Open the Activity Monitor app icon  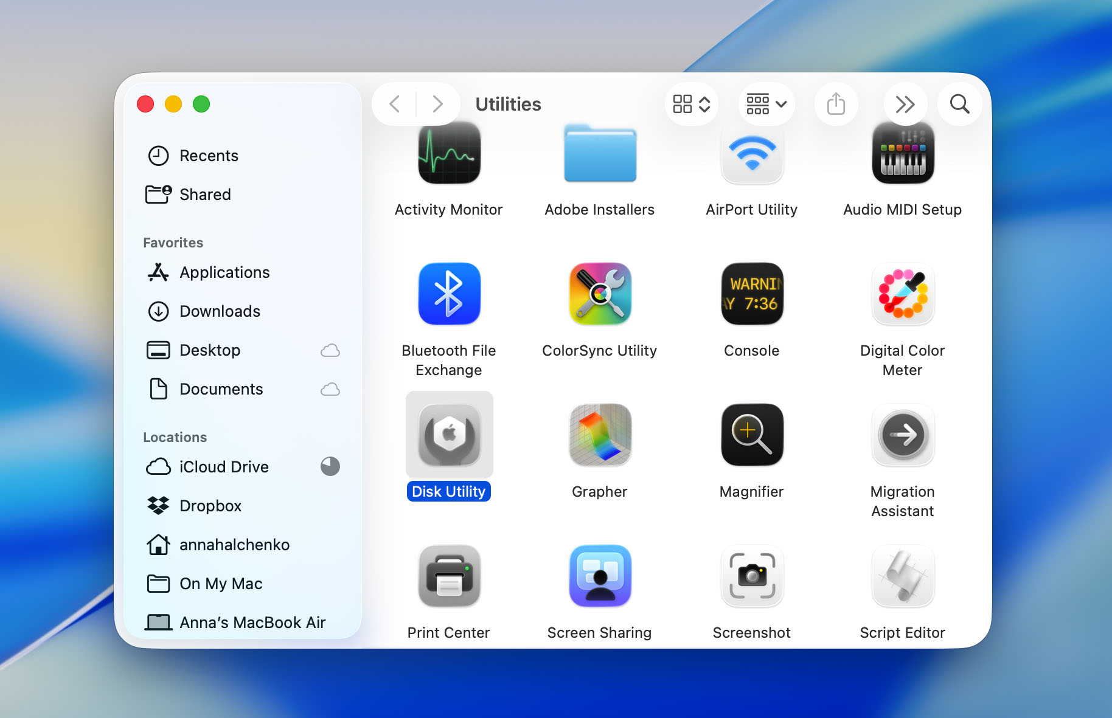(x=449, y=154)
